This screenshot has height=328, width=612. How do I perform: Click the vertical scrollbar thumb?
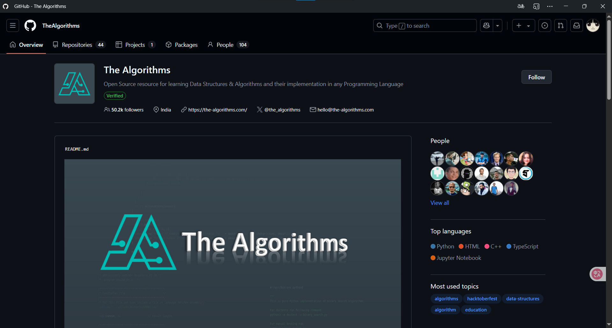[x=609, y=60]
